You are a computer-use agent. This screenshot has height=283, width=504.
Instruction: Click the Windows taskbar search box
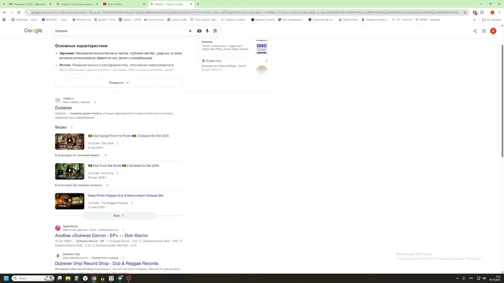click(x=32, y=278)
